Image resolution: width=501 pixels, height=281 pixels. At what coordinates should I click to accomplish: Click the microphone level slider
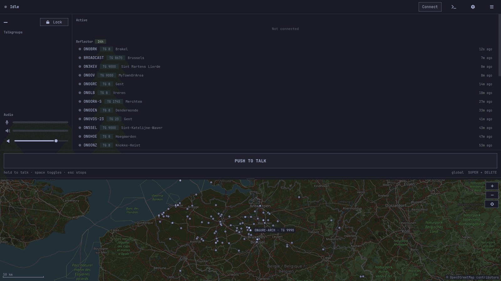(40, 122)
